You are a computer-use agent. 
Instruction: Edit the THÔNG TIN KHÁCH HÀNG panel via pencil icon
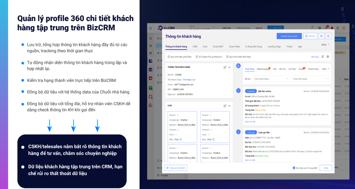[225, 67]
